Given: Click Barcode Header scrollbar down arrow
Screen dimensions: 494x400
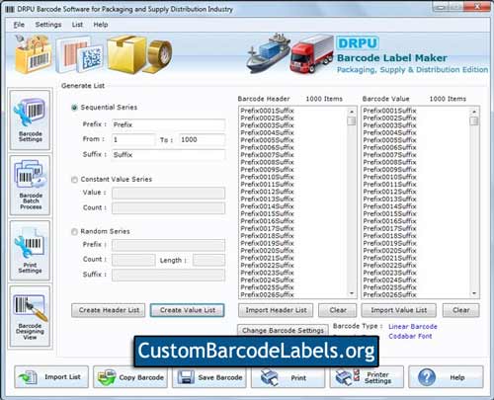Looking at the screenshot, I should (x=352, y=293).
